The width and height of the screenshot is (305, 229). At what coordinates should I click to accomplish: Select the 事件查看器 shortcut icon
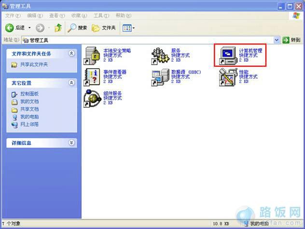click(92, 77)
